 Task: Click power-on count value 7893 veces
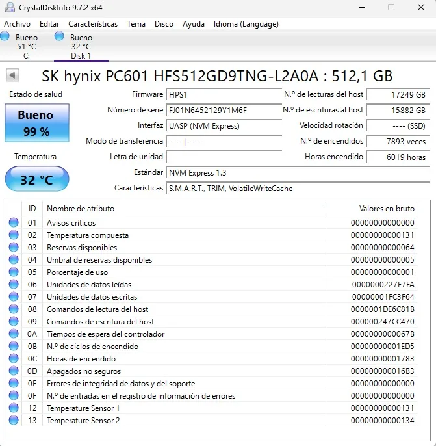pyautogui.click(x=398, y=141)
